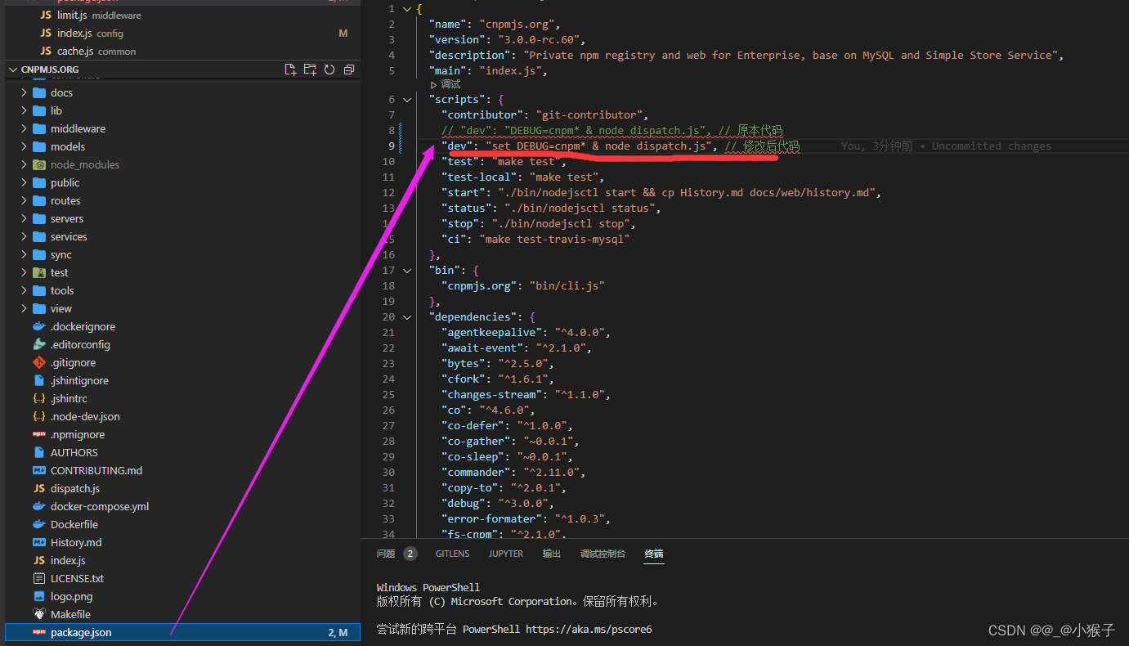Create a new file in the CNPMJS.ORG explorer
Screen dimensions: 1129x646
(290, 70)
